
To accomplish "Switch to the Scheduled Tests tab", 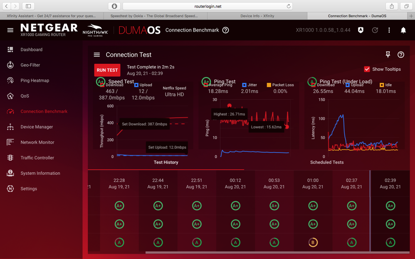I will (x=327, y=162).
